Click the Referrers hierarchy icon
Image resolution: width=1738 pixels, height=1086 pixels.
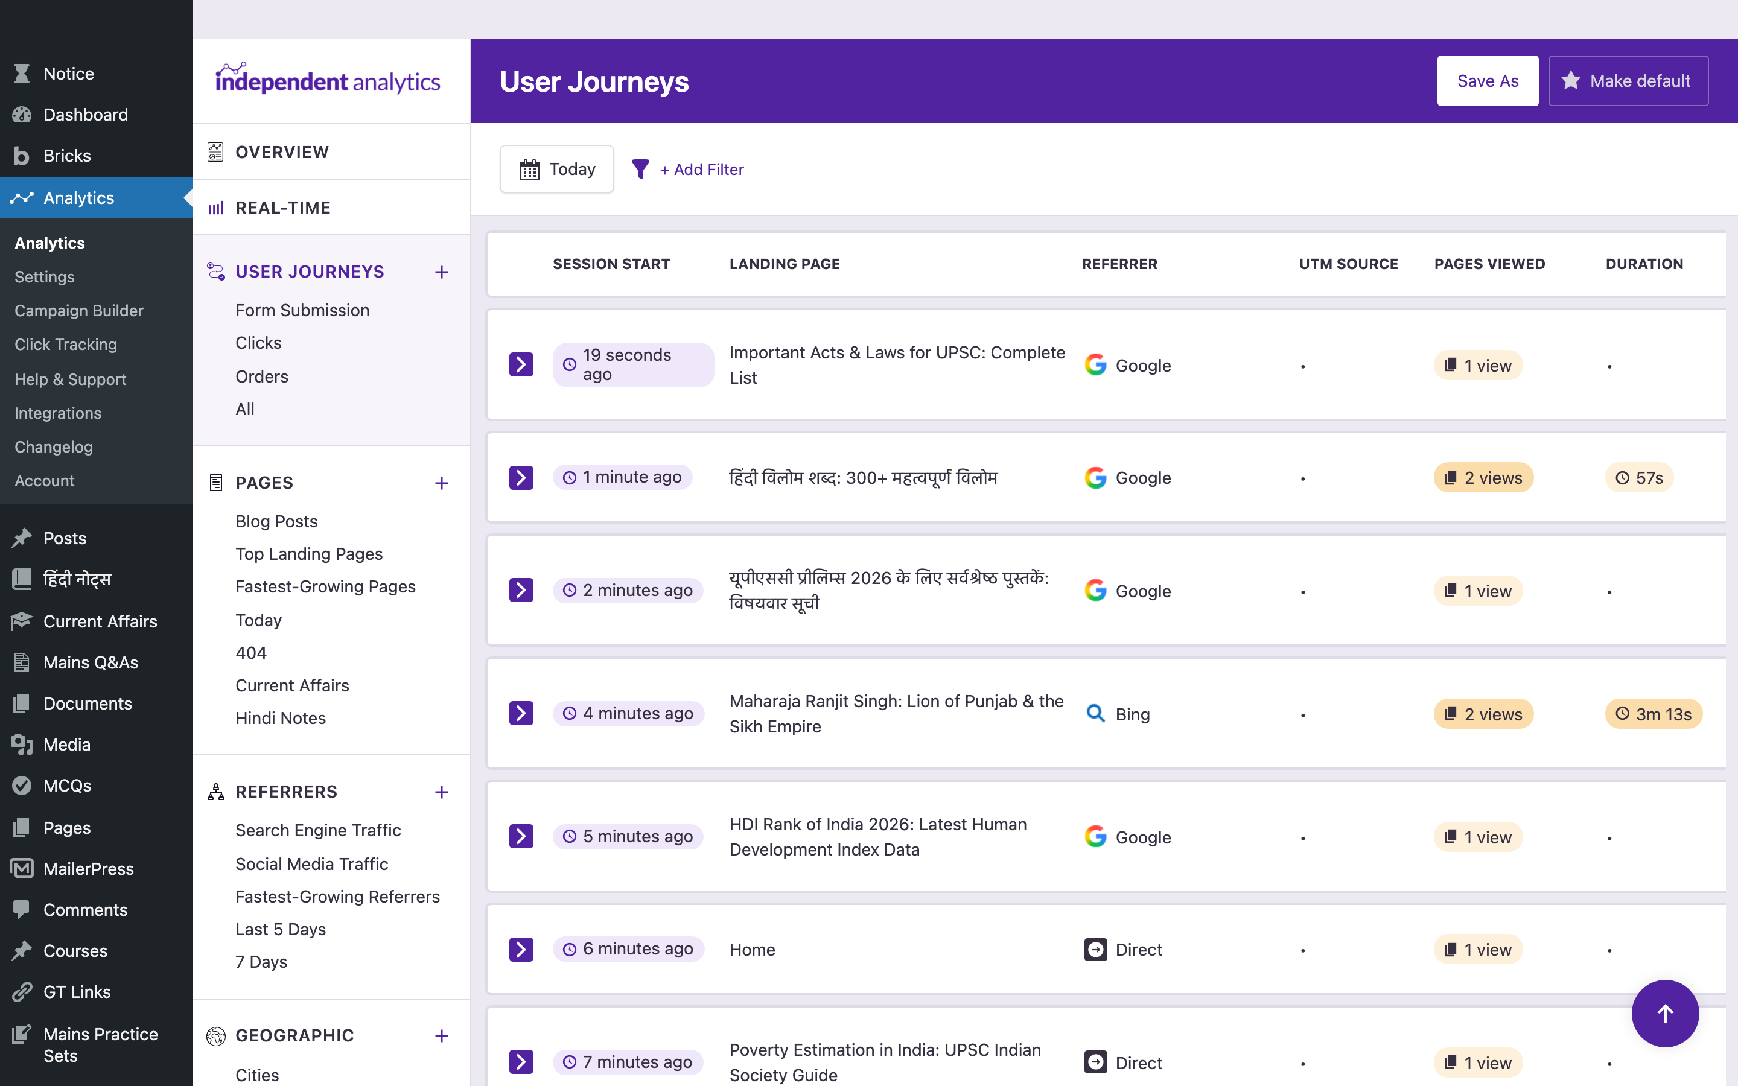(215, 792)
